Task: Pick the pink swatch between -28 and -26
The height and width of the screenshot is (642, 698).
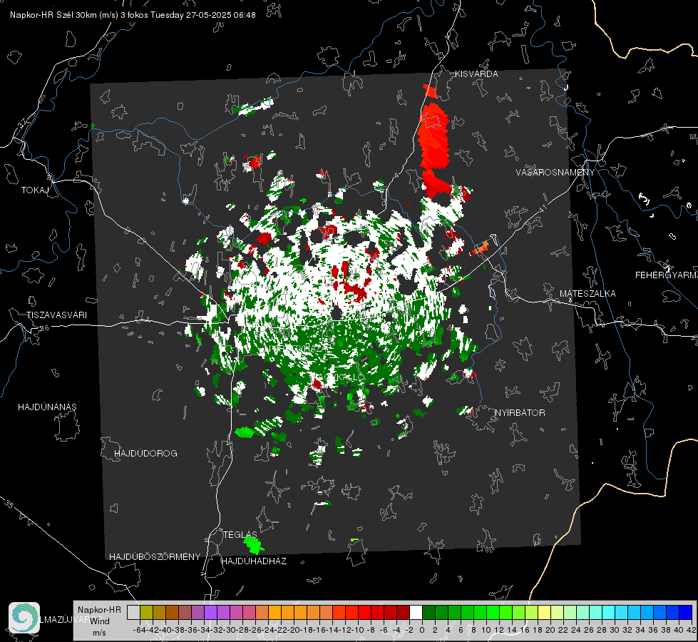Action: pos(249,612)
